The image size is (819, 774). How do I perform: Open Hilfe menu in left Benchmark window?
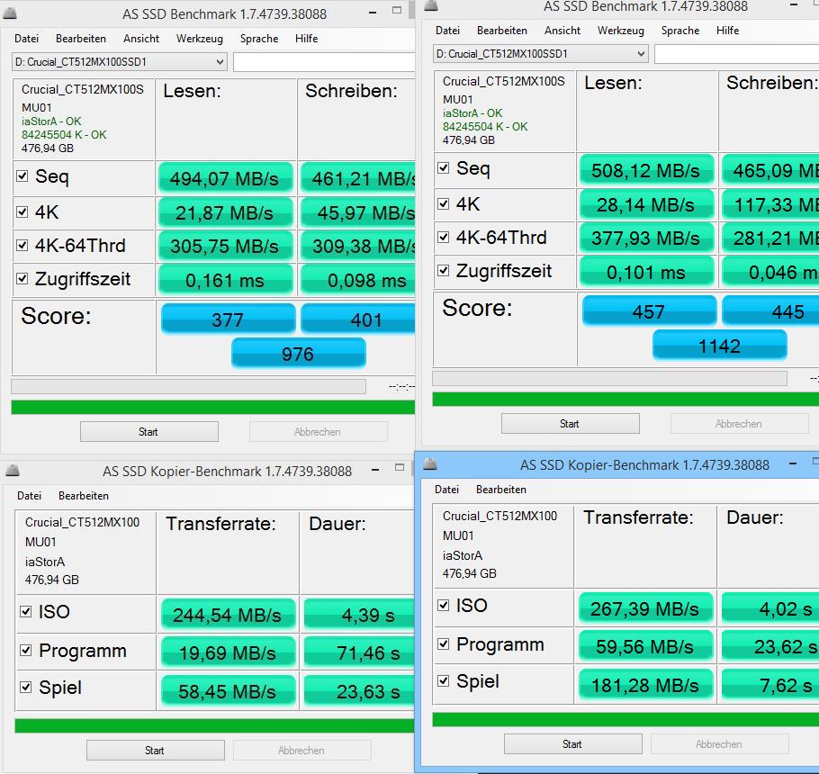(306, 39)
